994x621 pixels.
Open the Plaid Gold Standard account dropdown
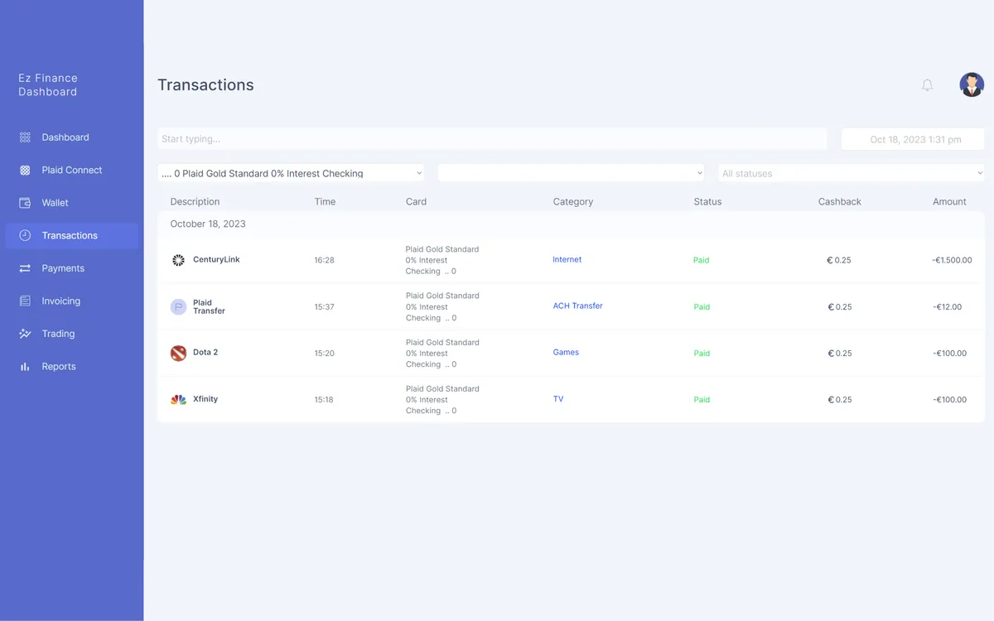[x=291, y=173]
